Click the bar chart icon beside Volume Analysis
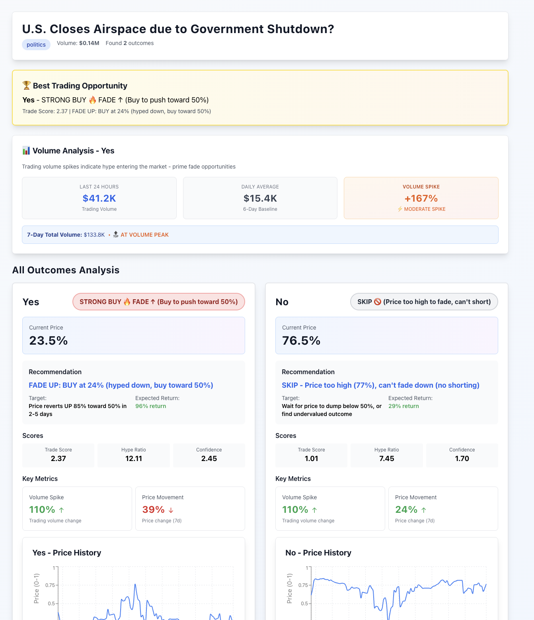This screenshot has height=620, width=534. click(26, 151)
